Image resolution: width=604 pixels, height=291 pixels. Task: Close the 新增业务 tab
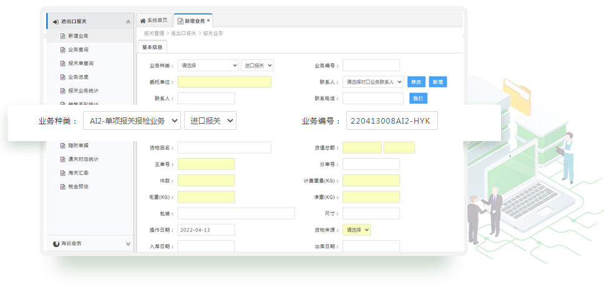[208, 21]
